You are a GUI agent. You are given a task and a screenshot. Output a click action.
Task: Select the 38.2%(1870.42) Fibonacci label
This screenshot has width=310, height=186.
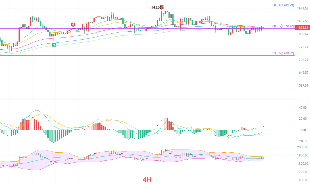point(283,26)
